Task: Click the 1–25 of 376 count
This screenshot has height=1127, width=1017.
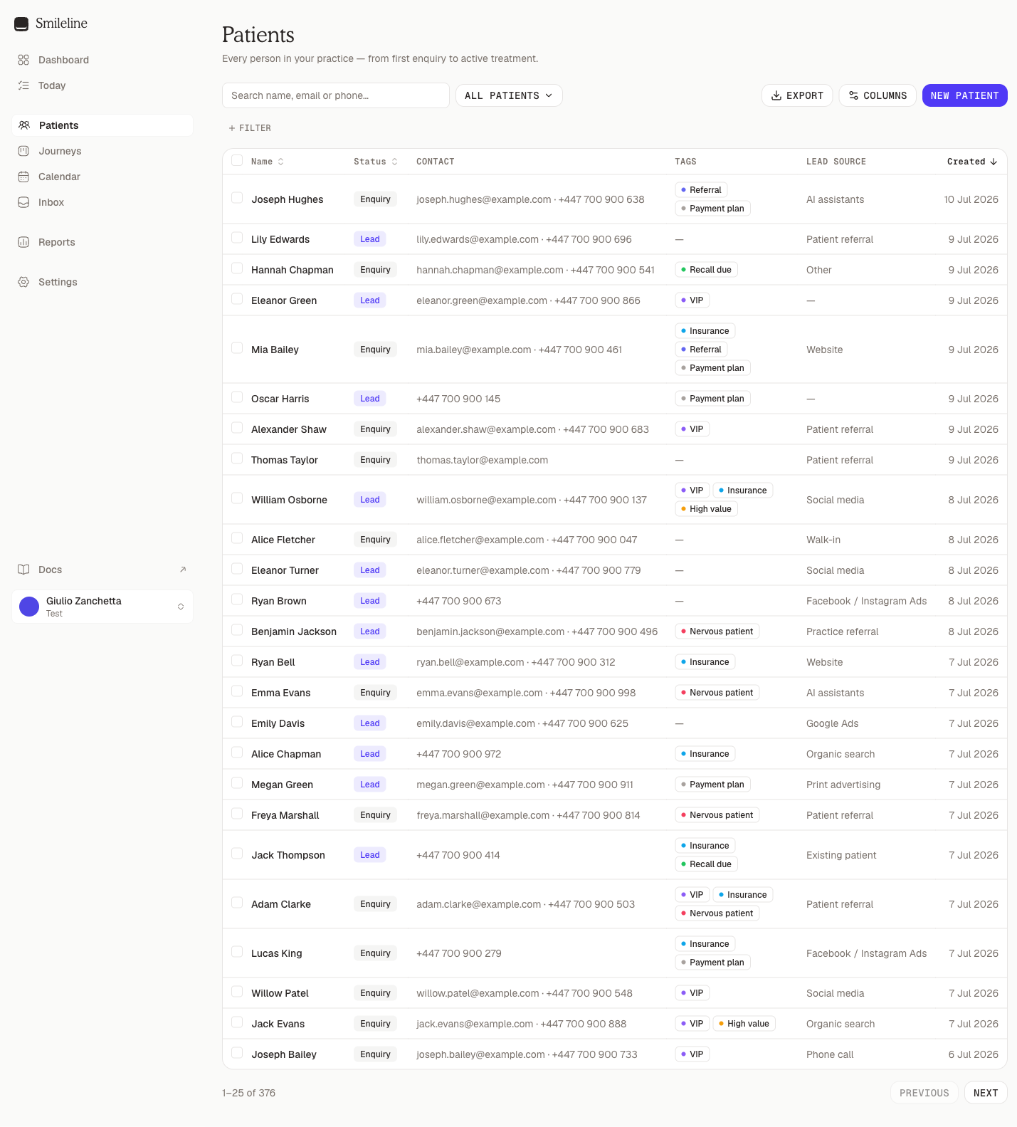Action: tap(248, 1093)
